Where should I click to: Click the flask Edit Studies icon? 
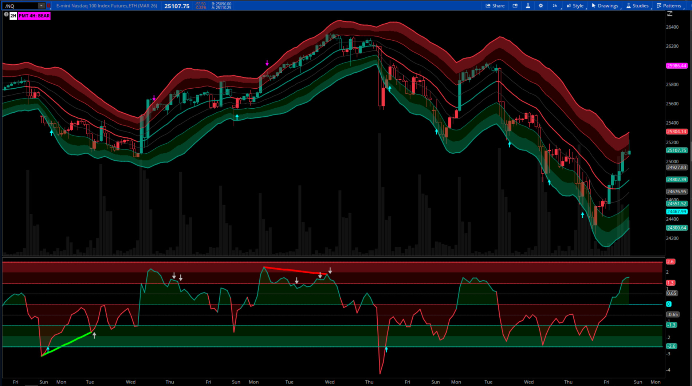[x=528, y=6]
